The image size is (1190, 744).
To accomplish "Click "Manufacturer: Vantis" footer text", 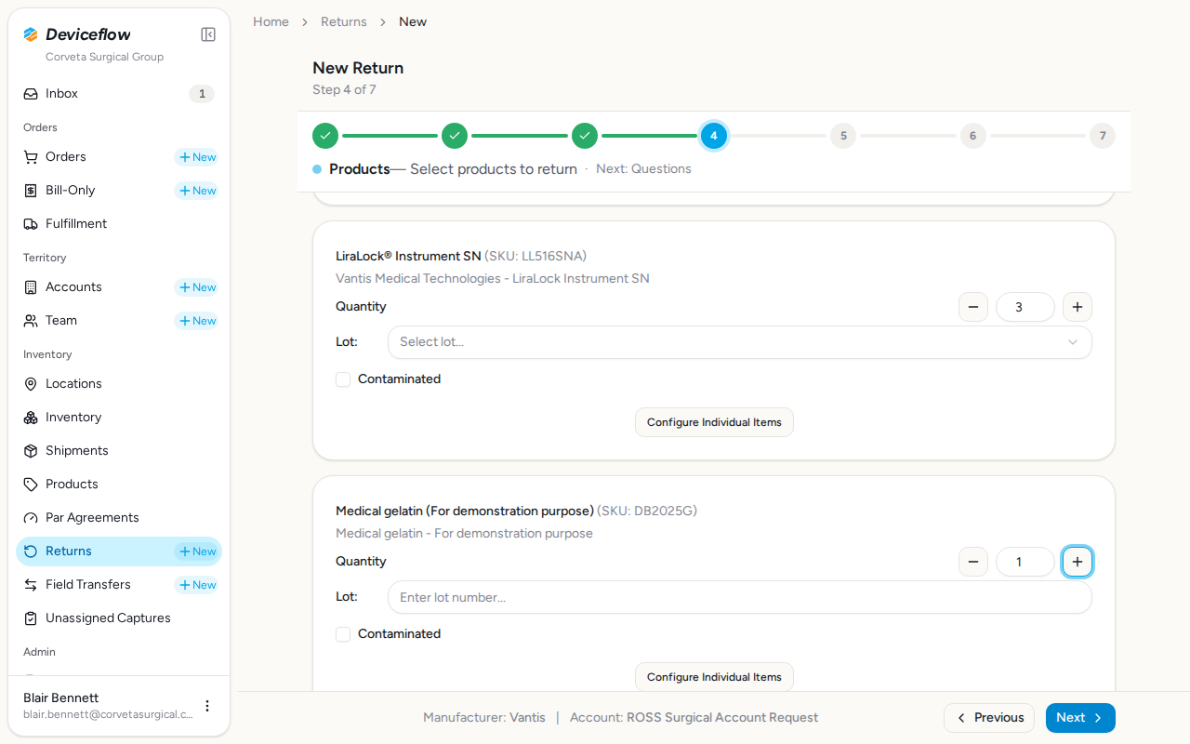I will coord(484,718).
